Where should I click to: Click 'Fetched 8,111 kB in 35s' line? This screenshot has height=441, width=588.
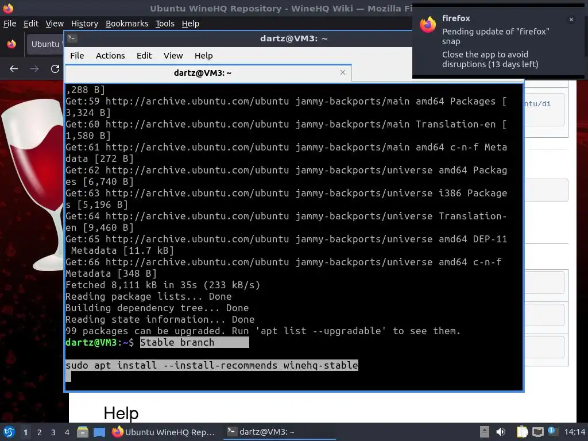click(x=163, y=285)
